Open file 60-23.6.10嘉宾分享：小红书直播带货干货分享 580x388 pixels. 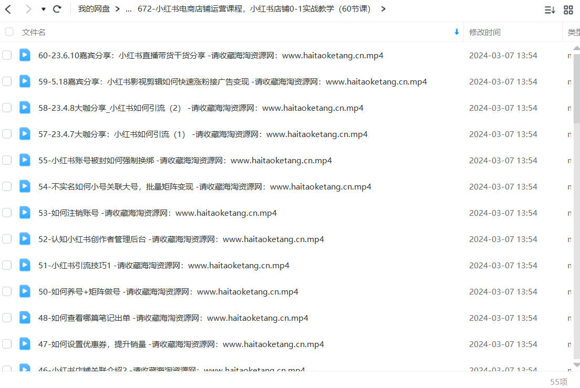[211, 56]
